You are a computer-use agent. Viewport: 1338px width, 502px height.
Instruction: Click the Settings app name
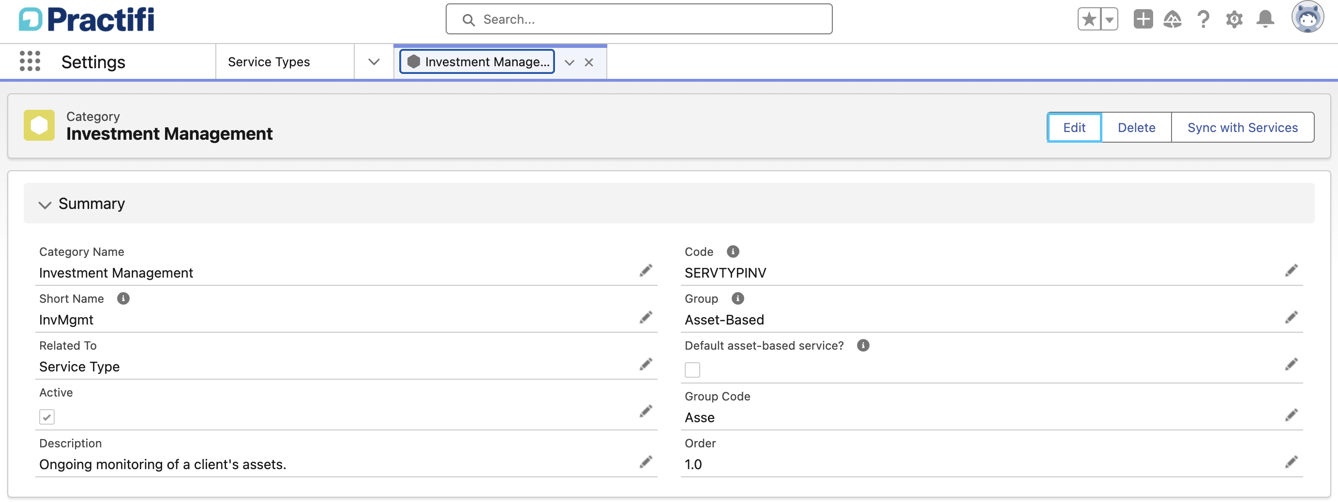tap(93, 62)
